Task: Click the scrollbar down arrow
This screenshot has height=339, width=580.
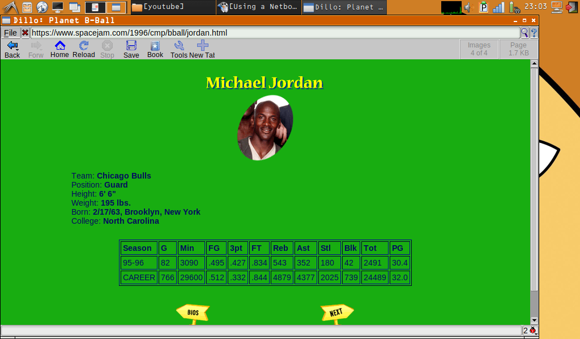Action: (534, 320)
